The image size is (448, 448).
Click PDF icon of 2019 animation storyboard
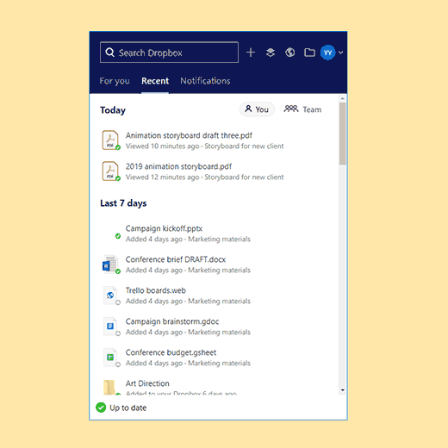(110, 171)
